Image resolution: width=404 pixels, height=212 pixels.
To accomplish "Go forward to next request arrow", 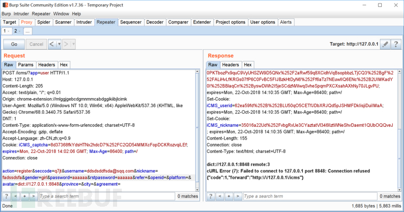I will 66,44.
